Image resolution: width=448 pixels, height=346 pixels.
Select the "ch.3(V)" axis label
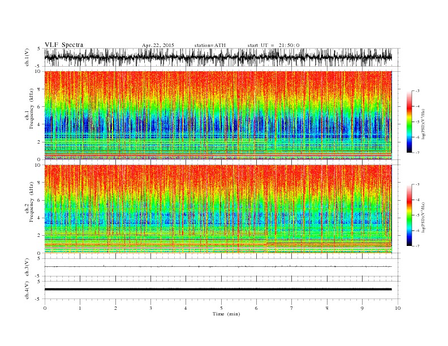pyautogui.click(x=27, y=267)
